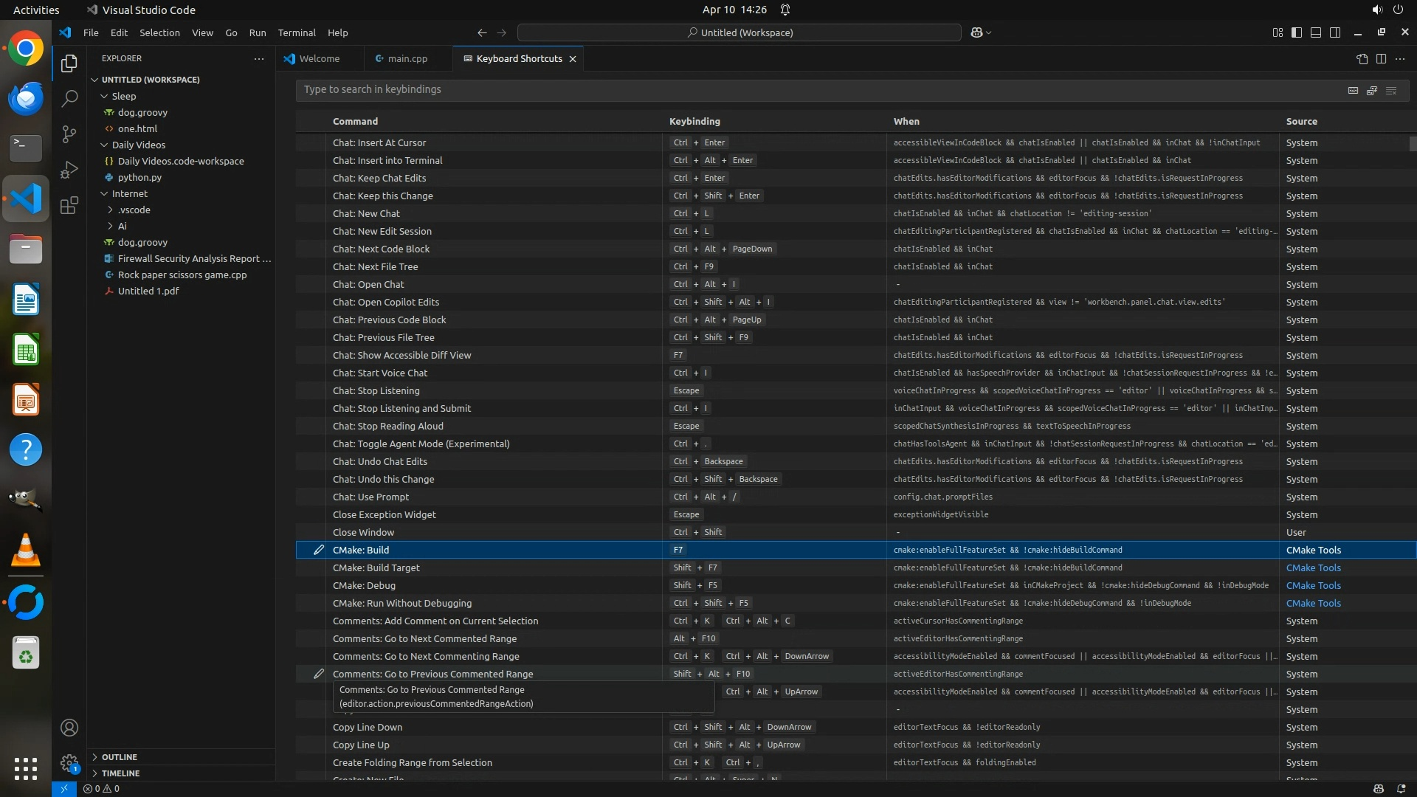1417x797 pixels.
Task: Click the Record Keys keyboard icon
Action: click(1353, 90)
